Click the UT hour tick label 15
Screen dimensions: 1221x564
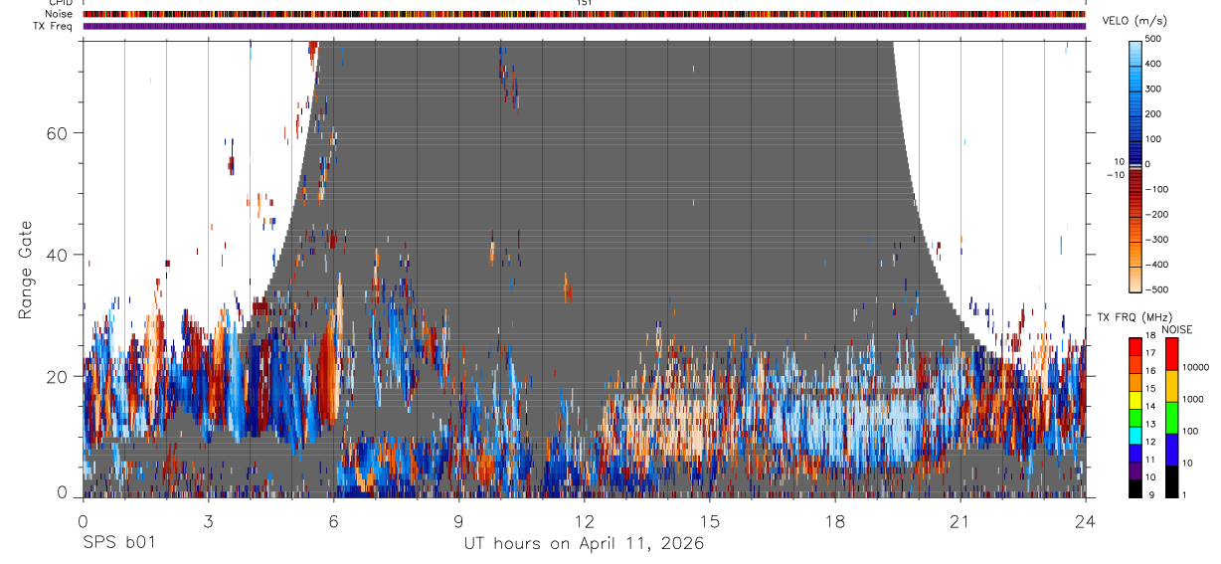pyautogui.click(x=710, y=520)
